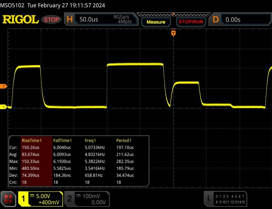
Task: Open logic analyzer L channels panel
Action: (225, 199)
